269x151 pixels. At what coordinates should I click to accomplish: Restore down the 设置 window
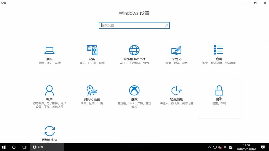pyautogui.click(x=255, y=3)
